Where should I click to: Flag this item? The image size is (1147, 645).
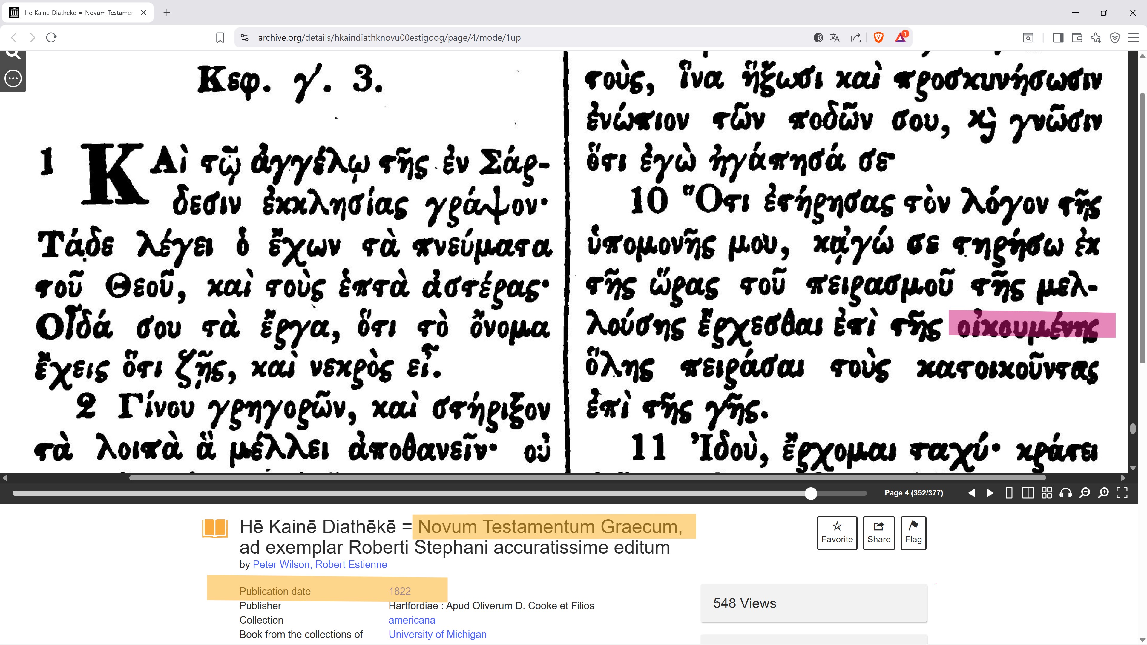coord(913,533)
